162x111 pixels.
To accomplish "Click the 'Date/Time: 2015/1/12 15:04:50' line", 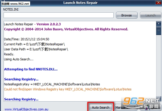I will point(27,39).
